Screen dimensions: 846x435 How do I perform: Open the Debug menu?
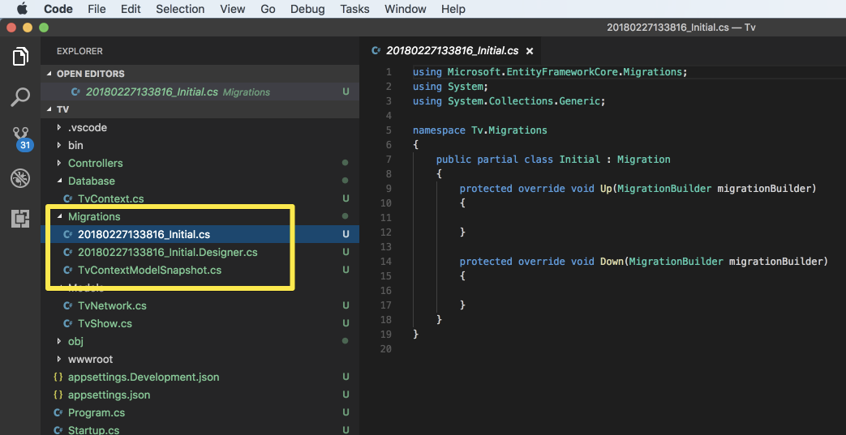[x=308, y=9]
